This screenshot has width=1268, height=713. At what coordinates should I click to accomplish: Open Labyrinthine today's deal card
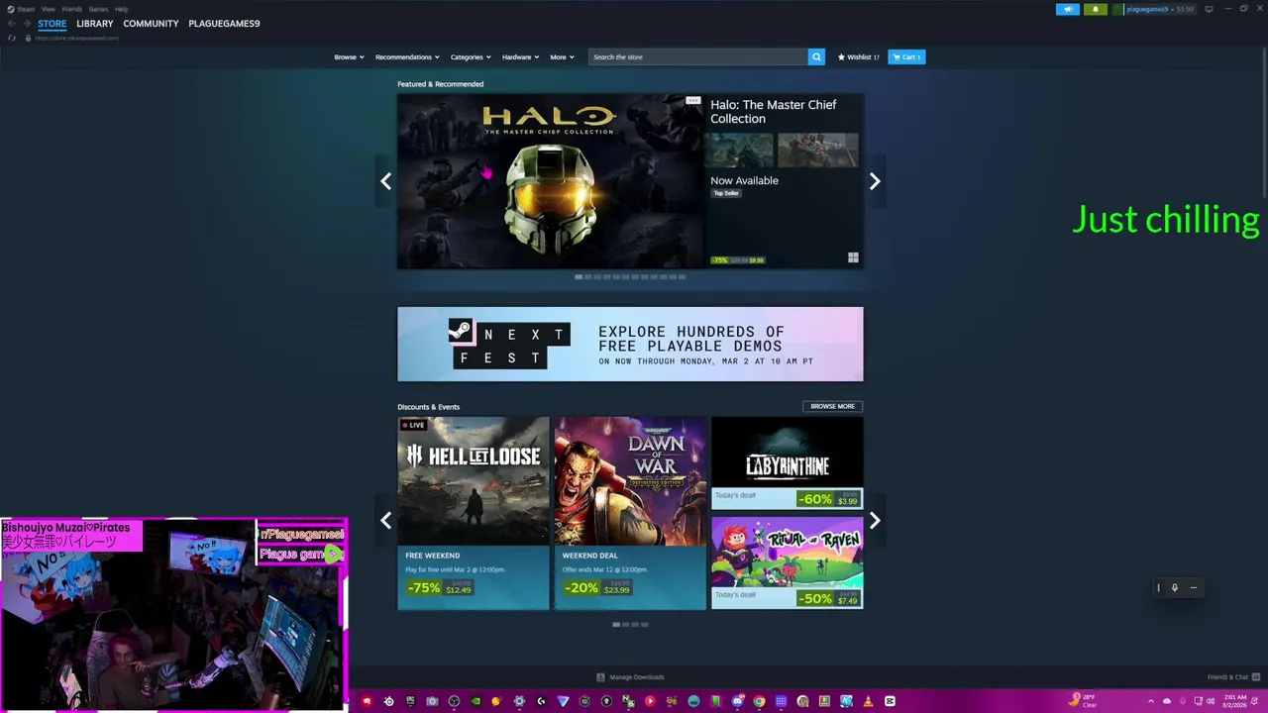[x=787, y=462]
